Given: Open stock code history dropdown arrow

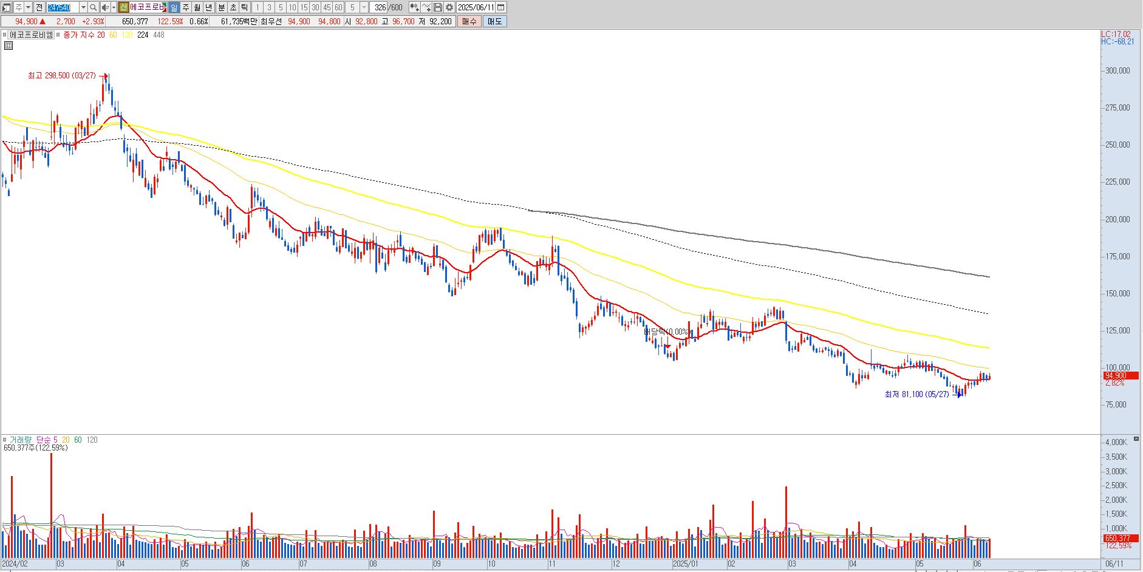Looking at the screenshot, I should 83,7.
